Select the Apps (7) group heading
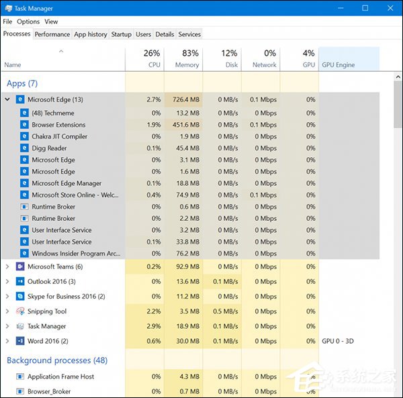403x398 pixels. point(22,83)
